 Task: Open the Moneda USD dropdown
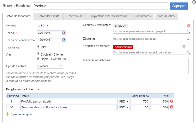(43, 26)
